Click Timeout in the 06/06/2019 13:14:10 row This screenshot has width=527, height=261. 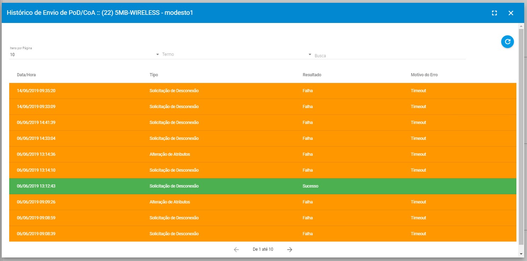click(418, 170)
